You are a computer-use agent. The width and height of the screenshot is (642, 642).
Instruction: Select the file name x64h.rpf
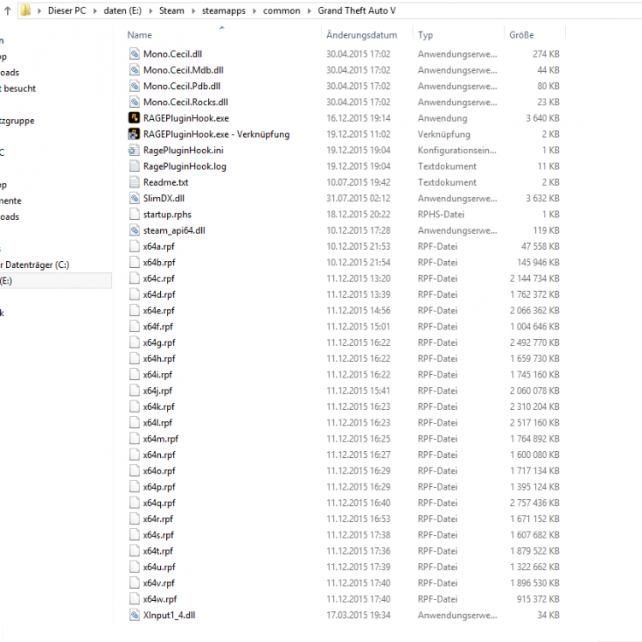tap(159, 359)
